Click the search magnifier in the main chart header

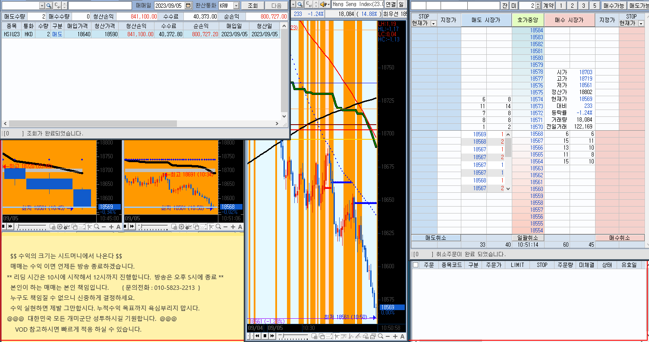coord(300,5)
